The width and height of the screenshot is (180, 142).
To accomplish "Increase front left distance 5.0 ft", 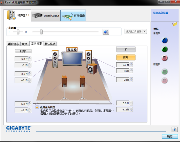I will tap(30, 58).
